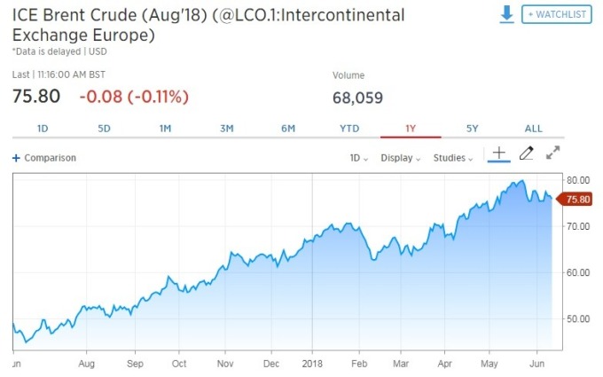Select the ALL time range tab
The height and width of the screenshot is (377, 603).
(534, 129)
